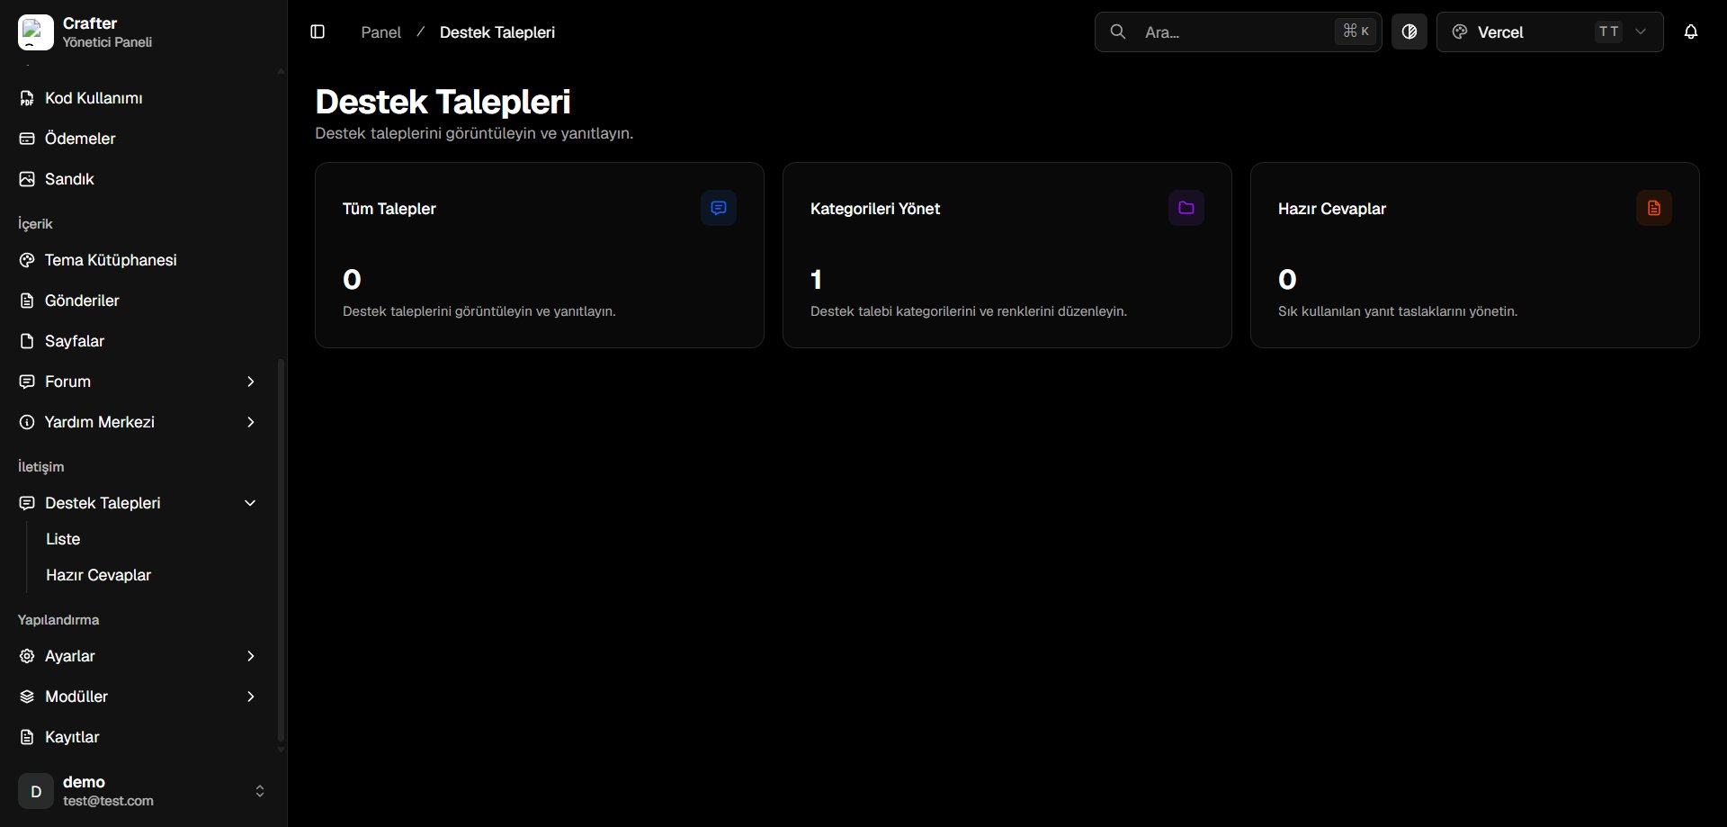Image resolution: width=1727 pixels, height=827 pixels.
Task: Expand the Modüller submenu chevron
Action: click(x=251, y=697)
